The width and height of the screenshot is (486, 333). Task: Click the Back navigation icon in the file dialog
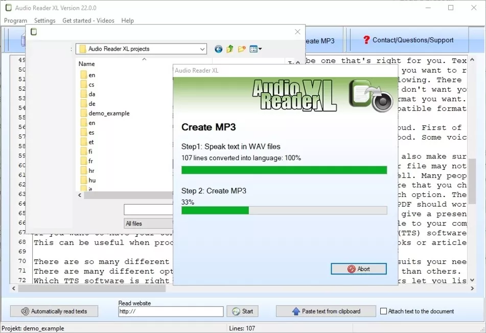(x=218, y=49)
